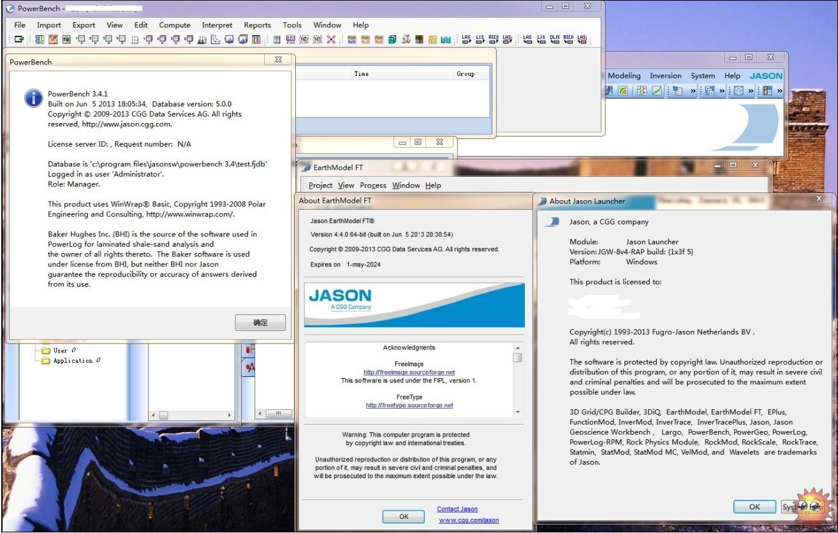Click the pink crossed-lines icon in PowerBench toolbar
838x533 pixels.
(x=331, y=40)
